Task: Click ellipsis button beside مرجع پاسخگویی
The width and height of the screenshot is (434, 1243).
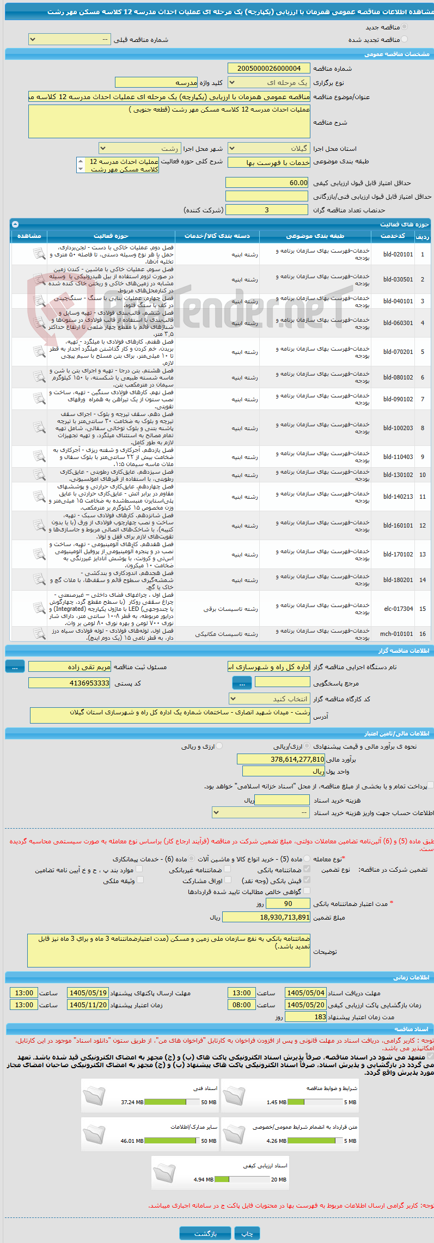Action: click(242, 683)
